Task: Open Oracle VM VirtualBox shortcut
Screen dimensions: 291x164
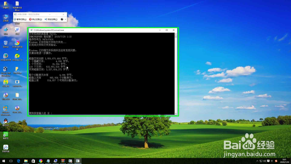Action: pos(6,71)
